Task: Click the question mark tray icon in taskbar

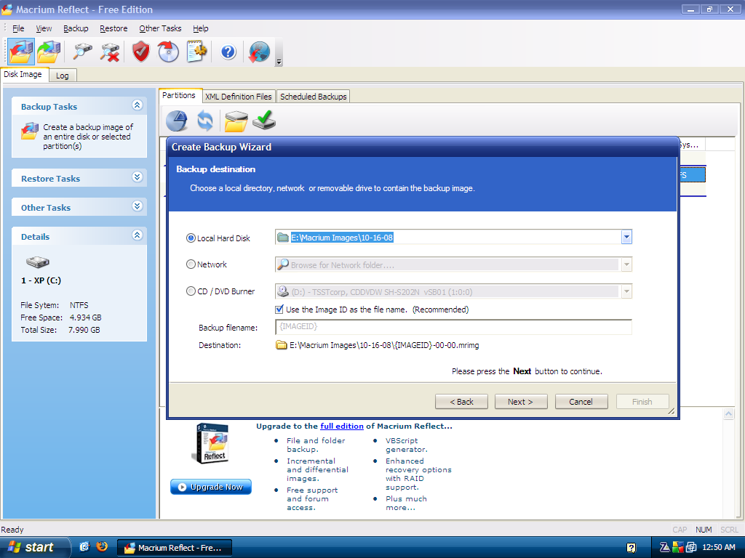Action: click(631, 548)
